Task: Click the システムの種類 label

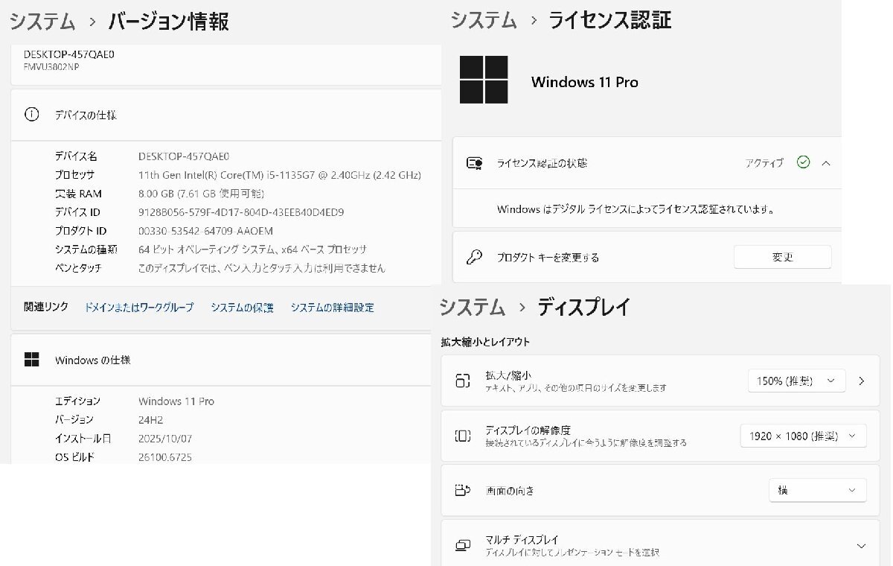Action: 86,249
